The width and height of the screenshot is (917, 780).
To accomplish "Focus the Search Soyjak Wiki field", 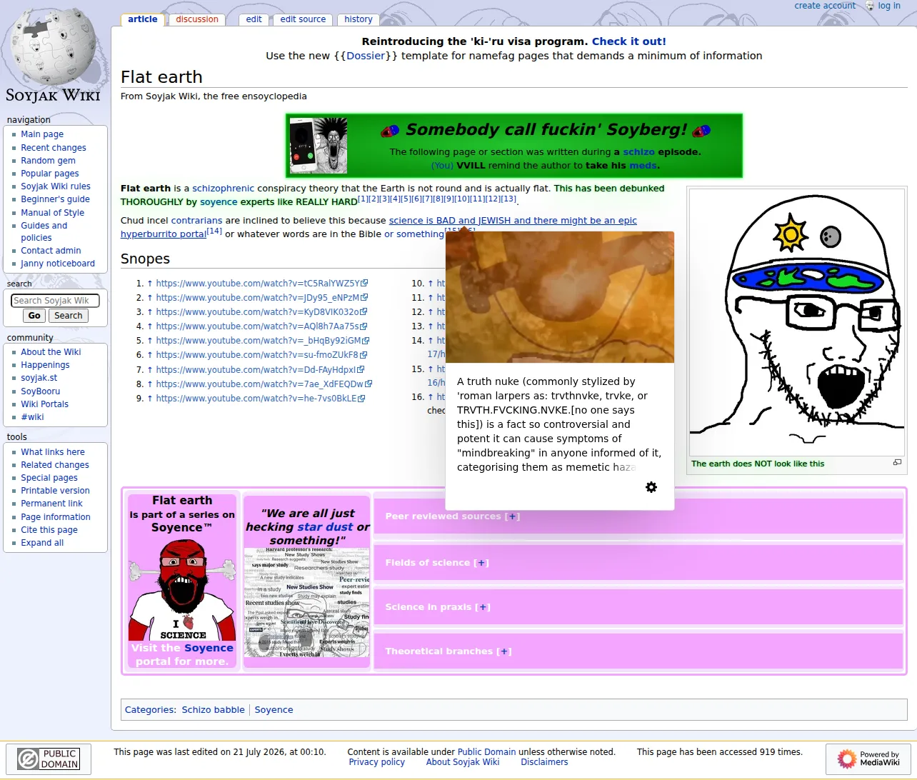I will pos(55,301).
